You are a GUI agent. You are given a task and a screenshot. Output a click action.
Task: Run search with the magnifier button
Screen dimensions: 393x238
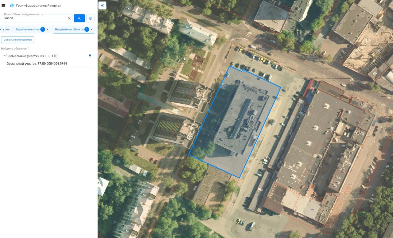click(x=79, y=18)
